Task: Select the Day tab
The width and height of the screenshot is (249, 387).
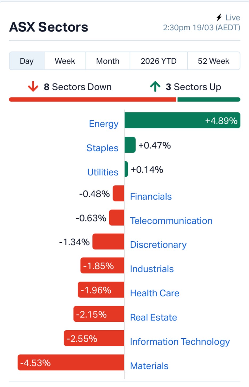Action: [x=27, y=61]
